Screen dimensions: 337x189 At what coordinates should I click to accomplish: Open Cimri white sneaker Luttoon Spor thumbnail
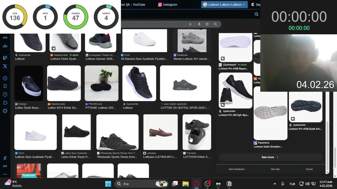pyautogui.click(x=36, y=132)
